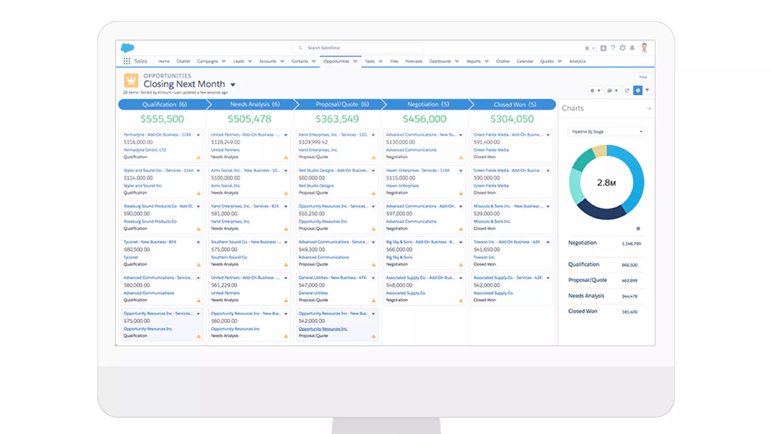This screenshot has width=771, height=434.
Task: Click the Search Salesforce field
Action: point(358,48)
